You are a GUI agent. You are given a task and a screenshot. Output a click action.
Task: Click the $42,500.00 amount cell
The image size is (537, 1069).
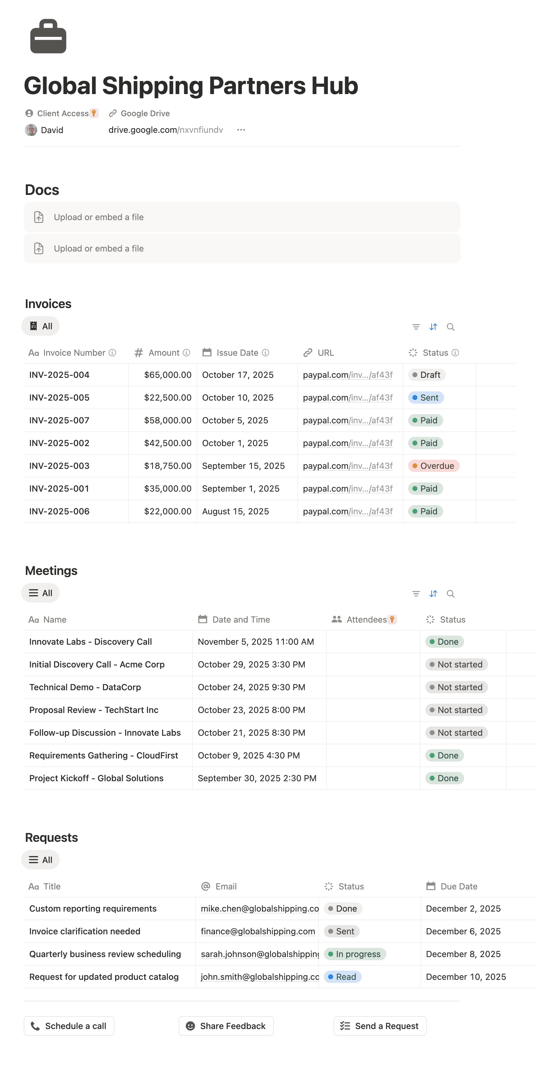163,443
